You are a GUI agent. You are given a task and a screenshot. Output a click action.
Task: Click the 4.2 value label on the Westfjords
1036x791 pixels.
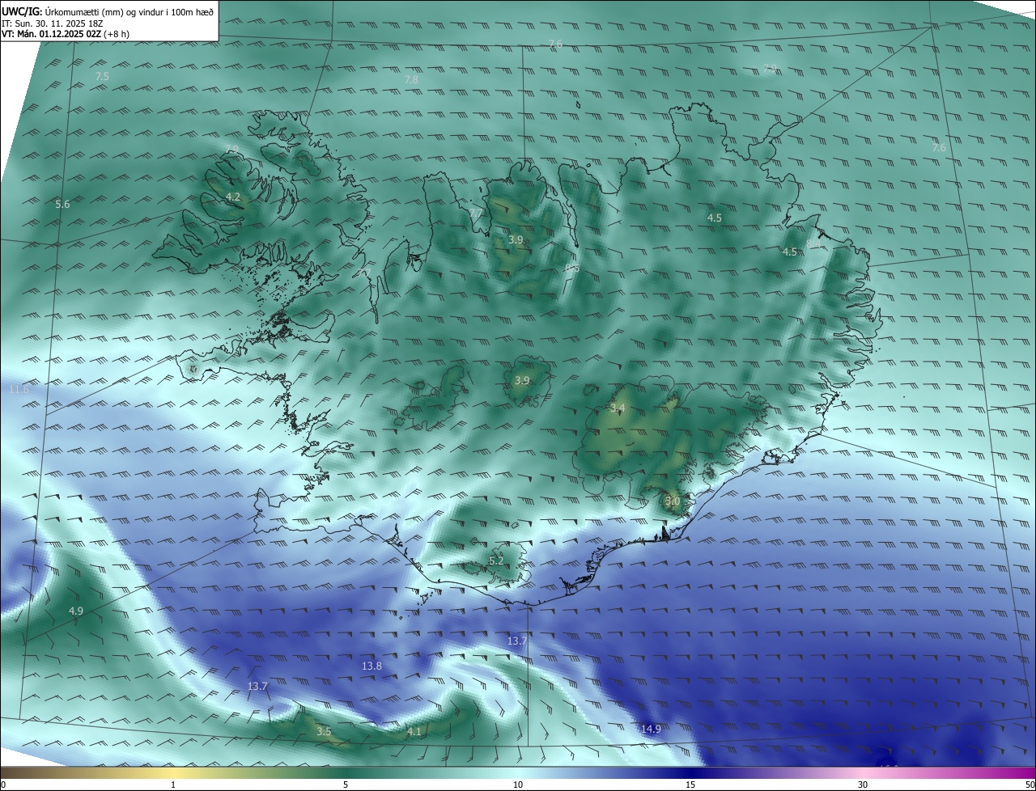233,197
